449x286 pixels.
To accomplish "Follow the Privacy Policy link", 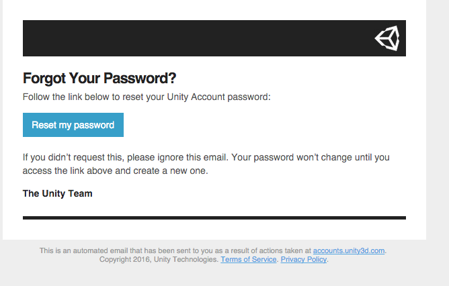I will coord(304,259).
